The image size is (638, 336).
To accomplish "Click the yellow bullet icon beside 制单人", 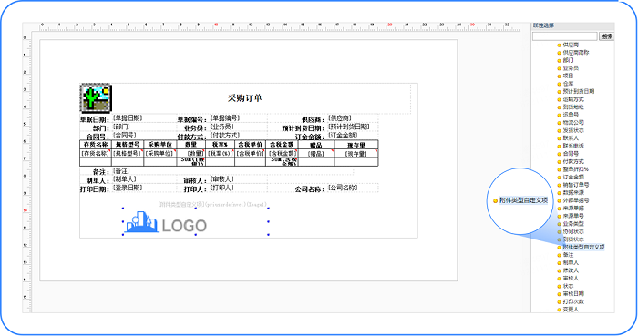I will [559, 263].
